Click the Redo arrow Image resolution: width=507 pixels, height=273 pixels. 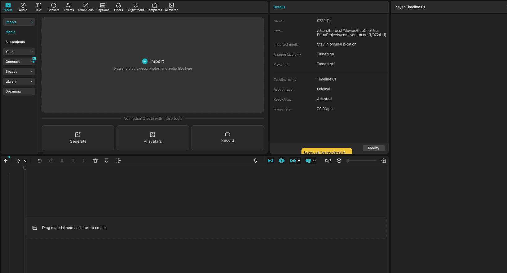pos(51,161)
